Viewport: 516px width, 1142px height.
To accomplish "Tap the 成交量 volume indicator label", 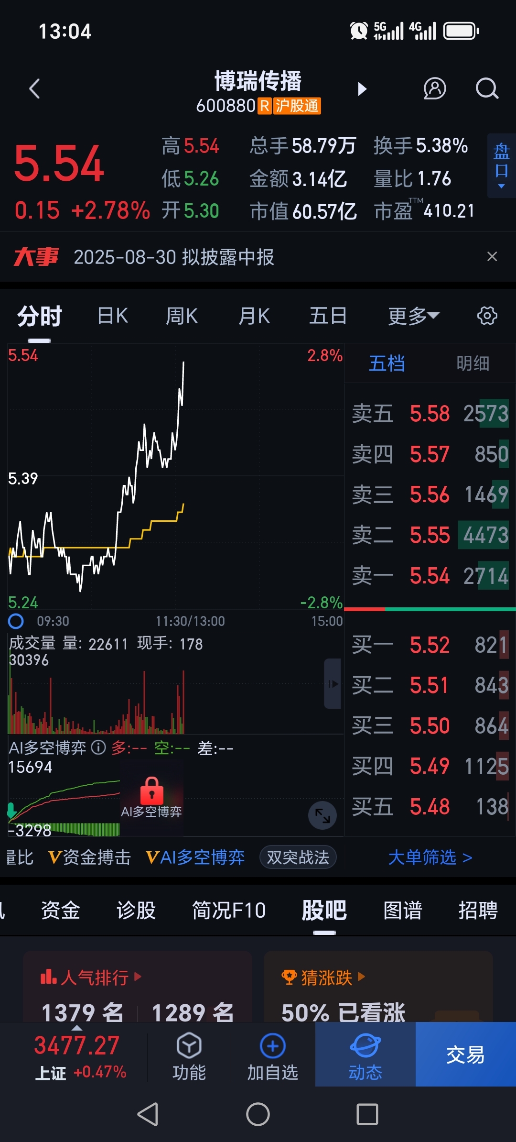I will [x=32, y=643].
